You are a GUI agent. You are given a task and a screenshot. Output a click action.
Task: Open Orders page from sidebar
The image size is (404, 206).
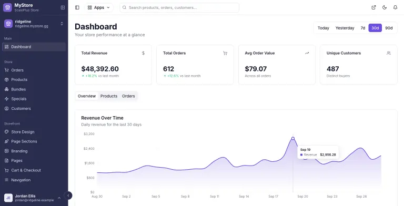[34, 70]
